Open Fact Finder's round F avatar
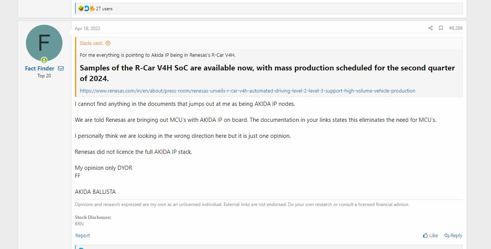 (44, 43)
